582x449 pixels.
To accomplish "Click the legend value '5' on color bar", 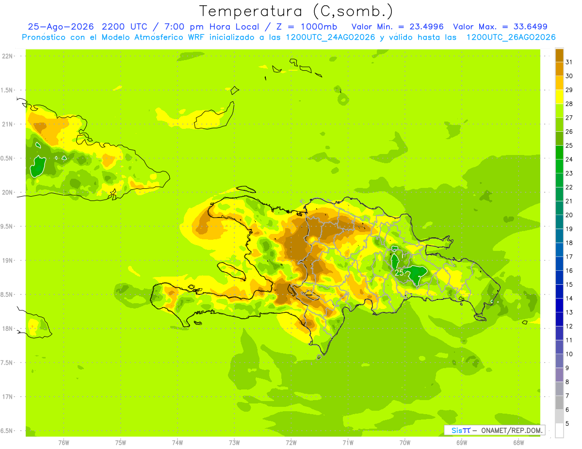I will click(567, 424).
